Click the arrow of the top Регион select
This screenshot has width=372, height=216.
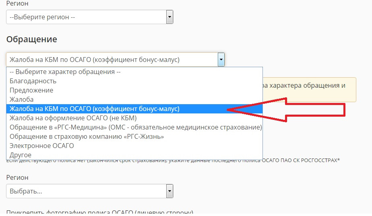[169, 17]
